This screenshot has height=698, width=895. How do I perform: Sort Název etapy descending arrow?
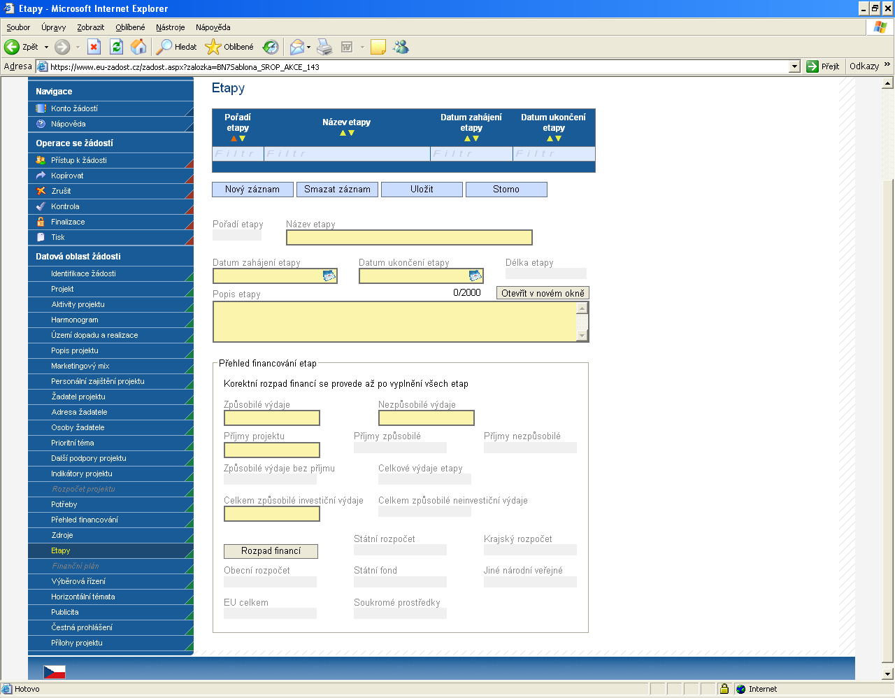[351, 133]
